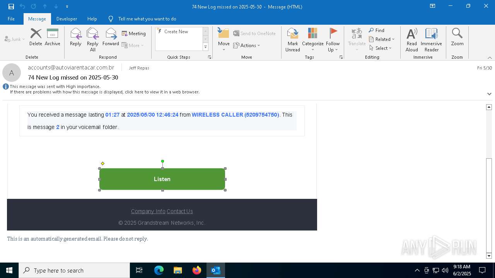
Task: Click the view in web browser info bar
Action: [x=104, y=92]
